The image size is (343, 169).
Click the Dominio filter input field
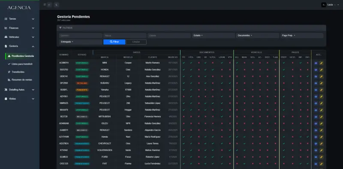tap(81, 36)
